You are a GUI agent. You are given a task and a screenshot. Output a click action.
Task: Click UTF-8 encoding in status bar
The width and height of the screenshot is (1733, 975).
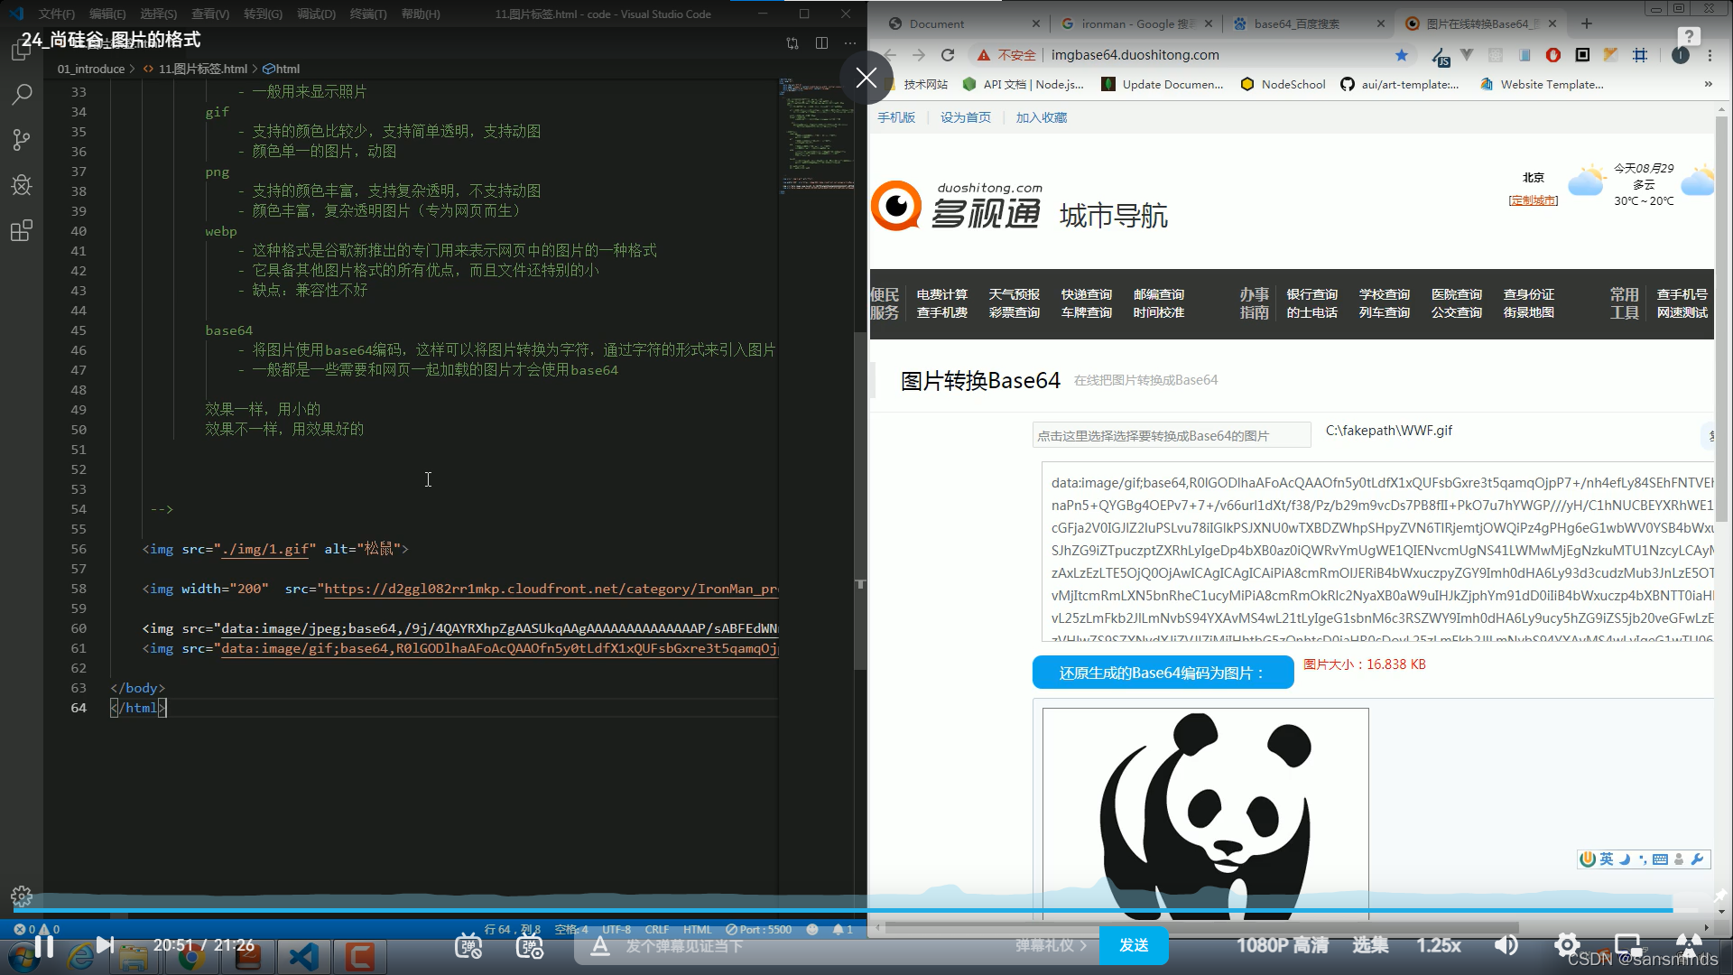coord(617,929)
